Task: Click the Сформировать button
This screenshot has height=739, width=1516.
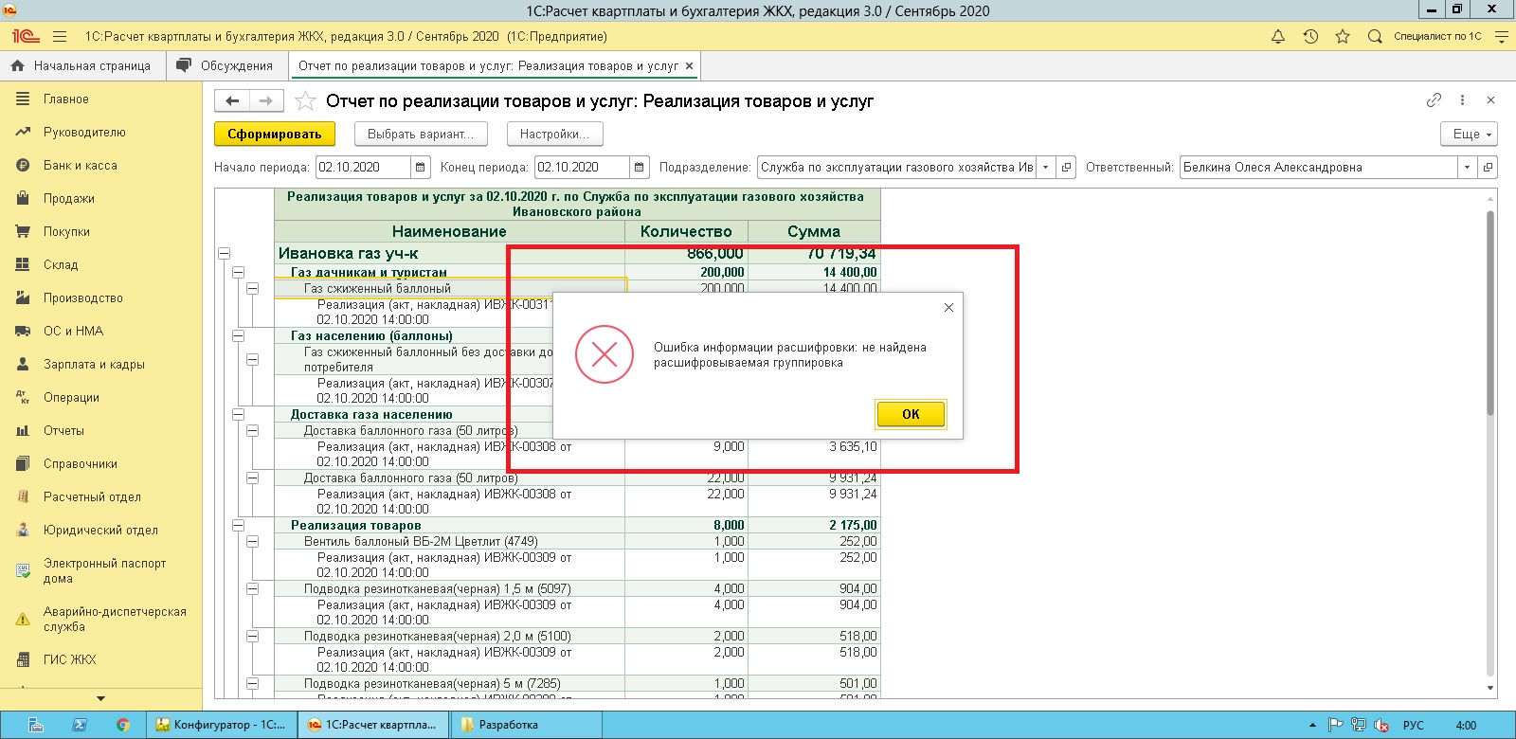Action: point(275,135)
